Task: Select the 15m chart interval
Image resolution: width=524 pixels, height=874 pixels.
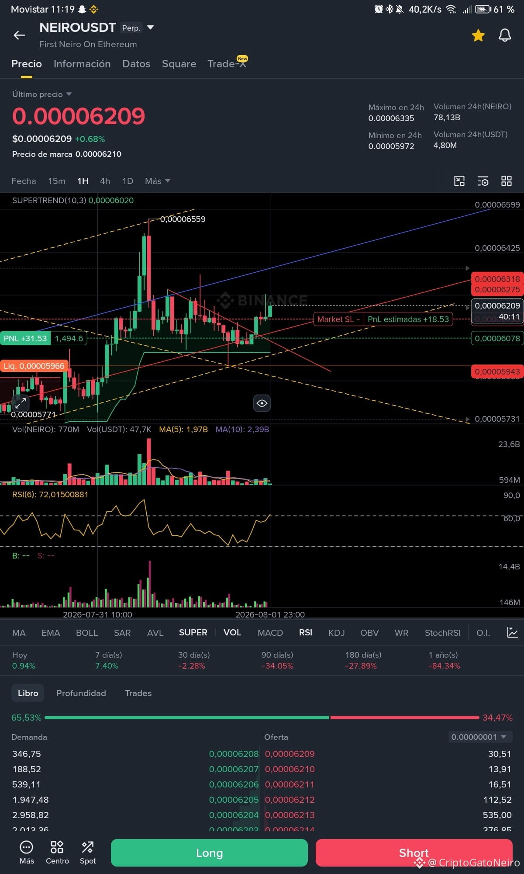Action: (x=57, y=181)
